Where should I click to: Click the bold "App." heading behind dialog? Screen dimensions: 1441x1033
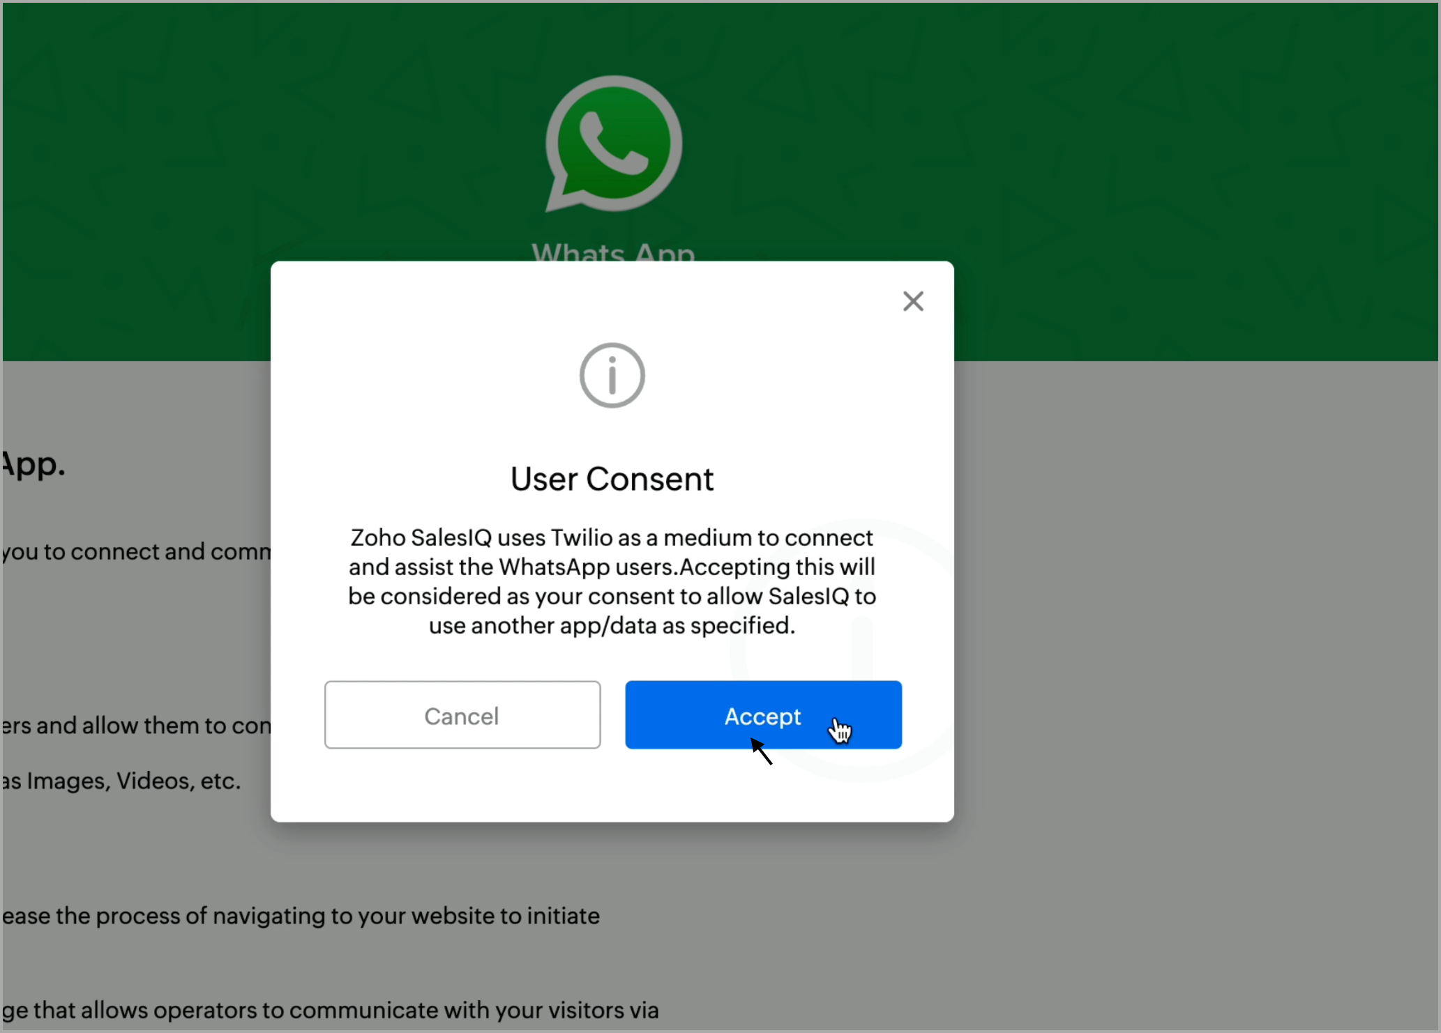(x=33, y=464)
